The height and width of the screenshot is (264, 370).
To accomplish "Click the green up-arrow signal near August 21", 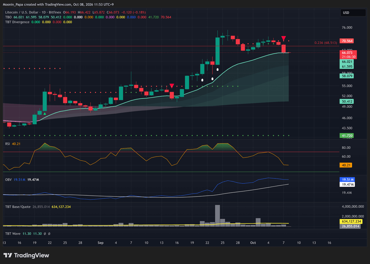I will 45,114.
